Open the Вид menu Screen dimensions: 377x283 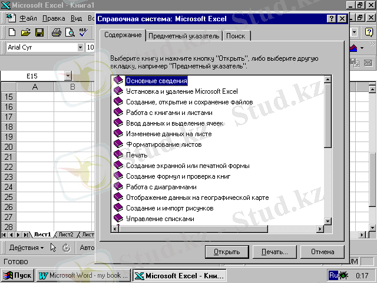pyautogui.click(x=76, y=18)
